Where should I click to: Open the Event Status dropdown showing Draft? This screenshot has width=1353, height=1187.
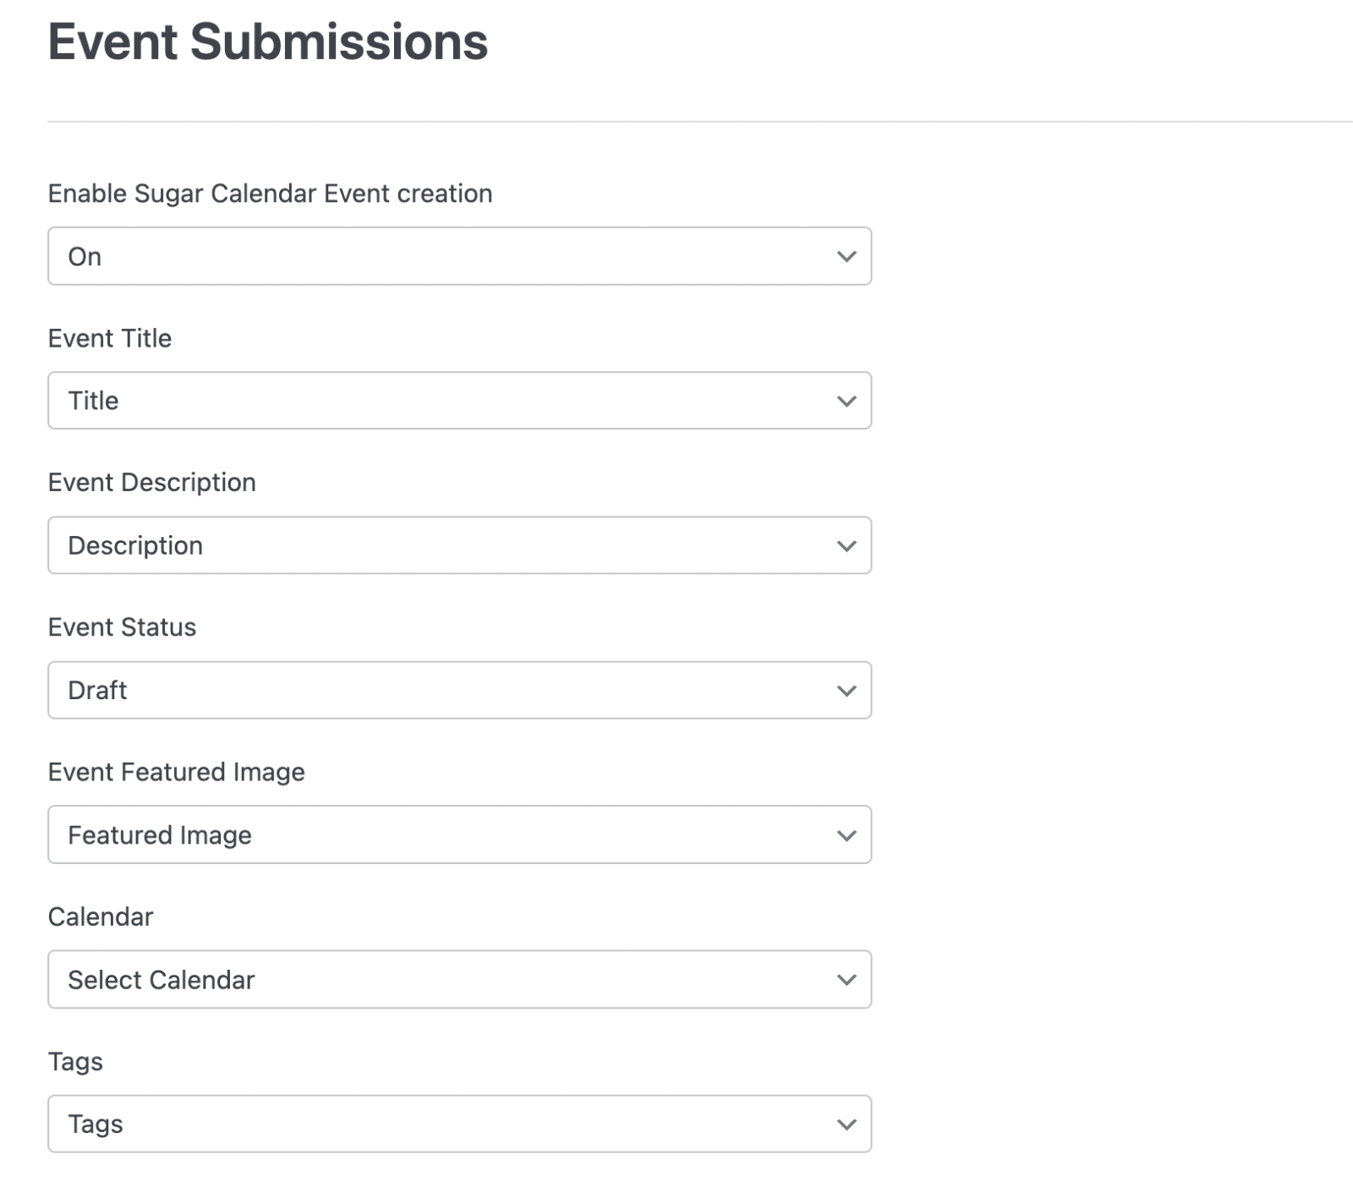(459, 690)
